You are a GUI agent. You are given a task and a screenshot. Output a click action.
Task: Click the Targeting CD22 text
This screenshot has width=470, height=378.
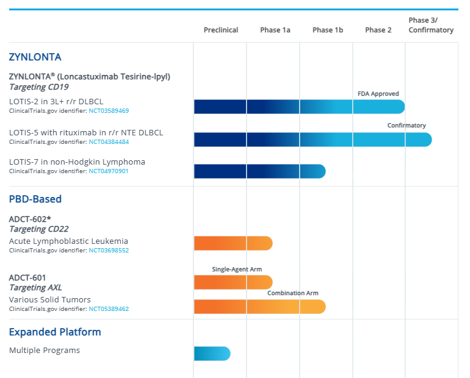pyautogui.click(x=39, y=229)
